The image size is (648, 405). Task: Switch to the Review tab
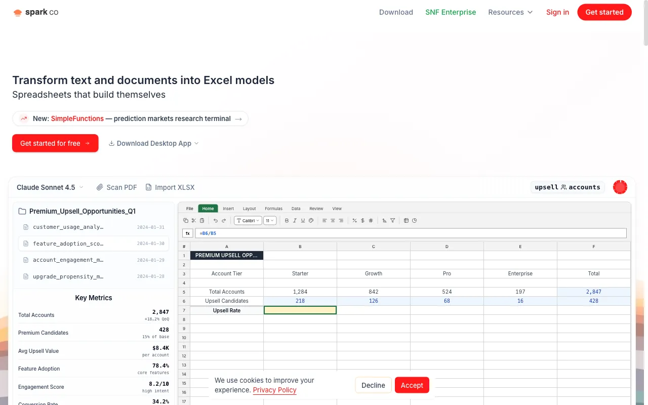coord(316,209)
